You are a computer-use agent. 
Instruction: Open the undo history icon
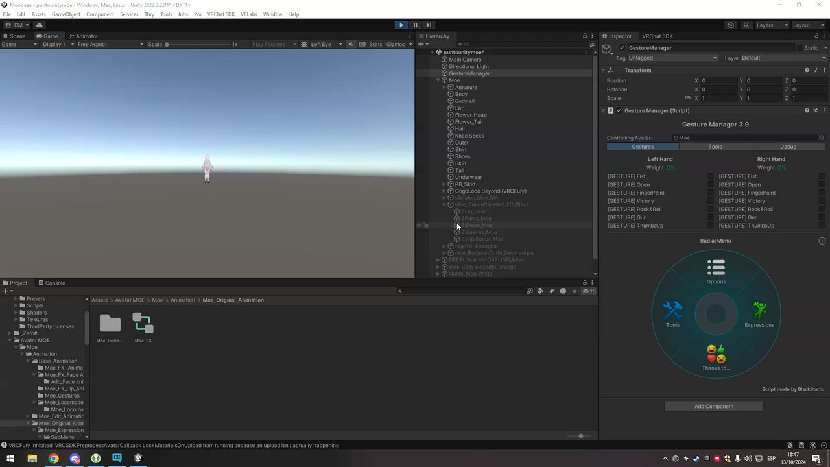(x=731, y=25)
